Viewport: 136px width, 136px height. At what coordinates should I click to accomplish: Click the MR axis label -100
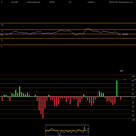click(x=133, y=120)
